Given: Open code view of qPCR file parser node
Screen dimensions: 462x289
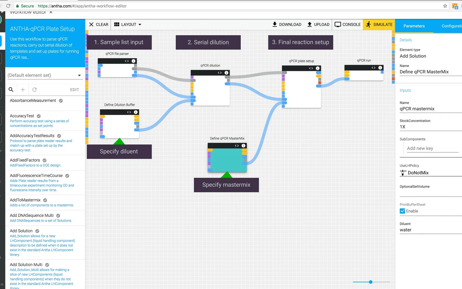Looking at the screenshot, I should 127,61.
